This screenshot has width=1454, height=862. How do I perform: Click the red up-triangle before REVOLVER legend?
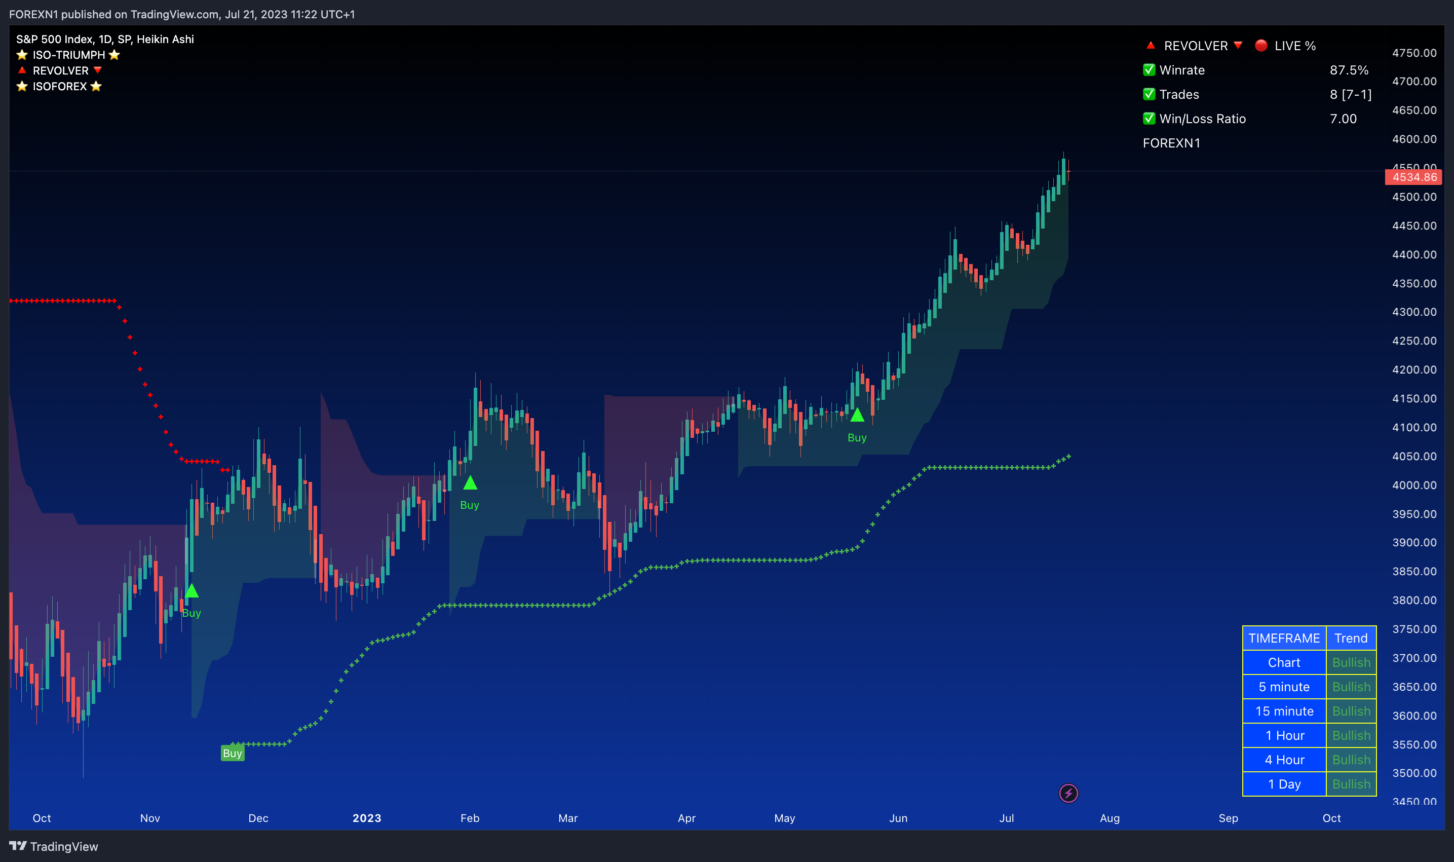pos(22,70)
